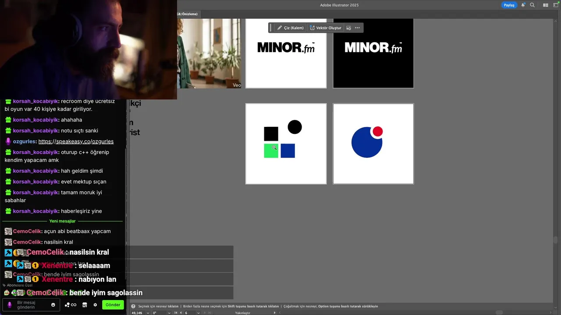Click the photo of woman with plants
This screenshot has width=561, height=315.
pyautogui.click(x=209, y=53)
